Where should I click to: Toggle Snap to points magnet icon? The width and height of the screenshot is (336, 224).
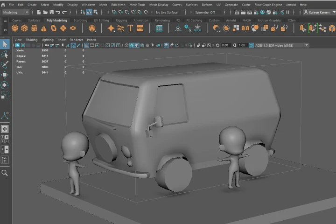click(127, 12)
